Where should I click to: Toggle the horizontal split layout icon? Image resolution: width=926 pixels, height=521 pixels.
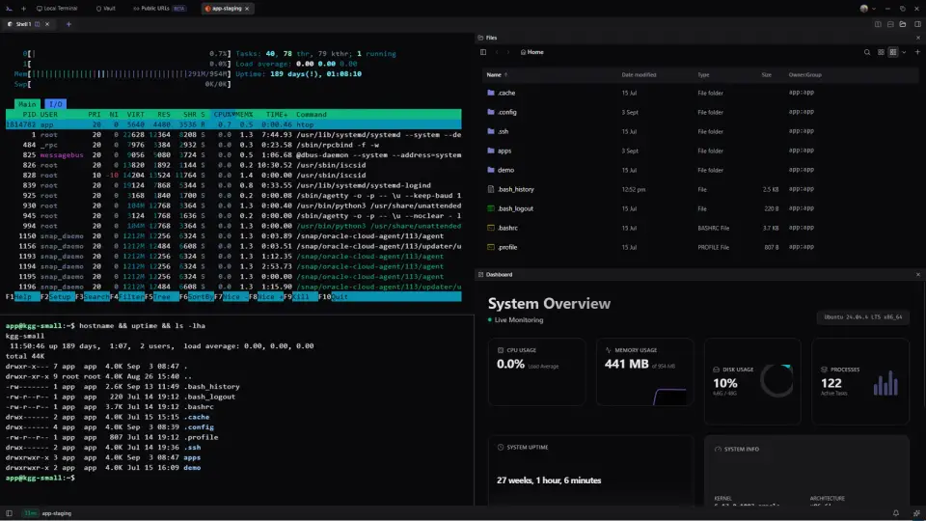[x=890, y=24]
